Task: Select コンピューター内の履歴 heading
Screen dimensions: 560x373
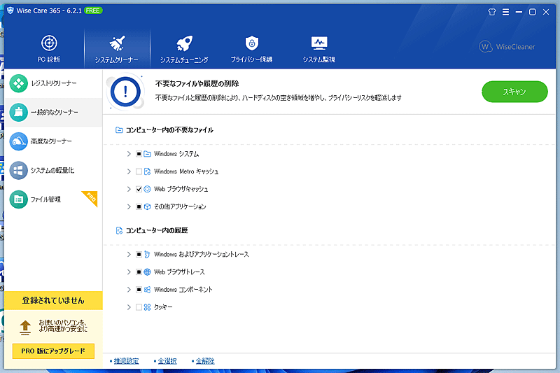Action: pos(156,230)
